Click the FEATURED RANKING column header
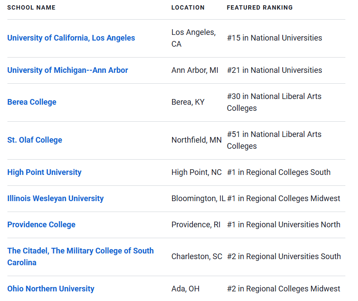This screenshot has width=358, height=301. [x=260, y=7]
